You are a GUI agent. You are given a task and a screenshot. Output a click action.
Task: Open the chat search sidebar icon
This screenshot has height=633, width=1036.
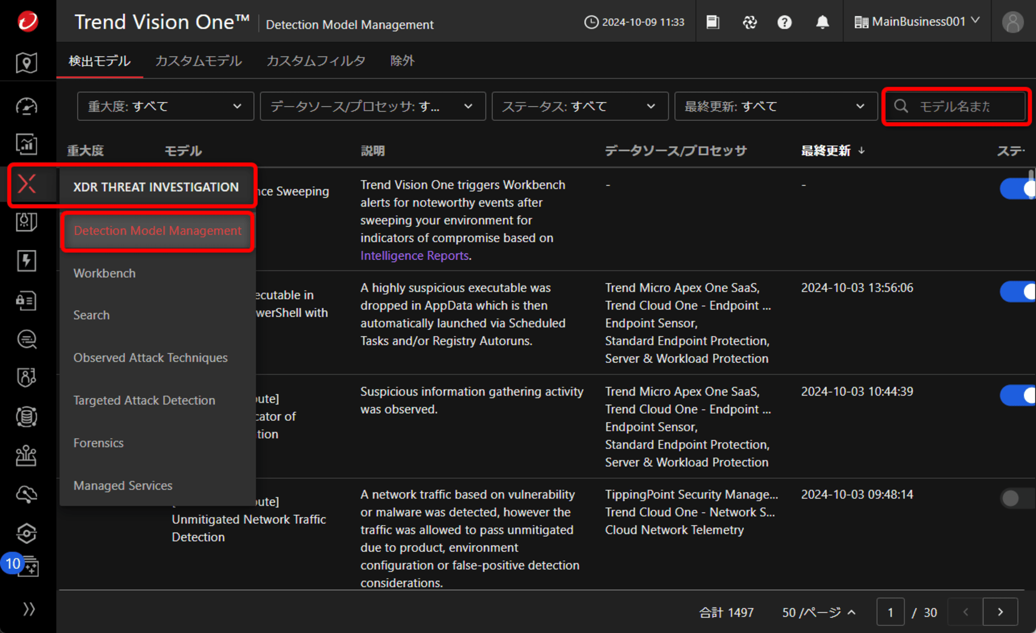(x=26, y=339)
